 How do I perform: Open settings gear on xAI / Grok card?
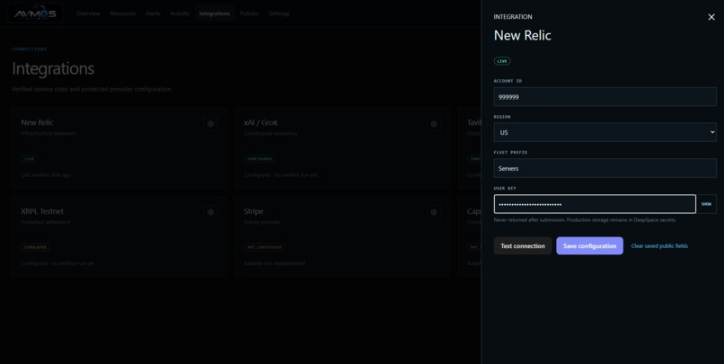tap(434, 123)
